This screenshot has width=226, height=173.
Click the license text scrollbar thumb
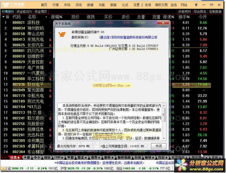[164, 115]
